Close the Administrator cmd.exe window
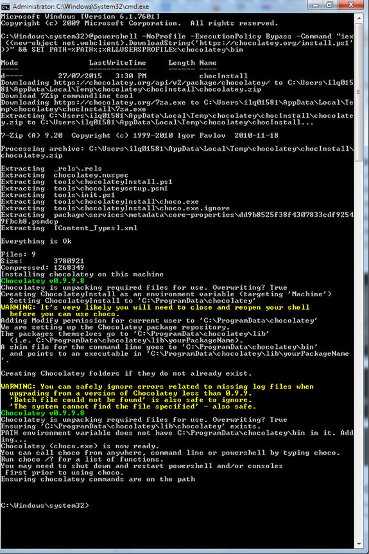This screenshot has height=554, width=369. [x=351, y=4]
